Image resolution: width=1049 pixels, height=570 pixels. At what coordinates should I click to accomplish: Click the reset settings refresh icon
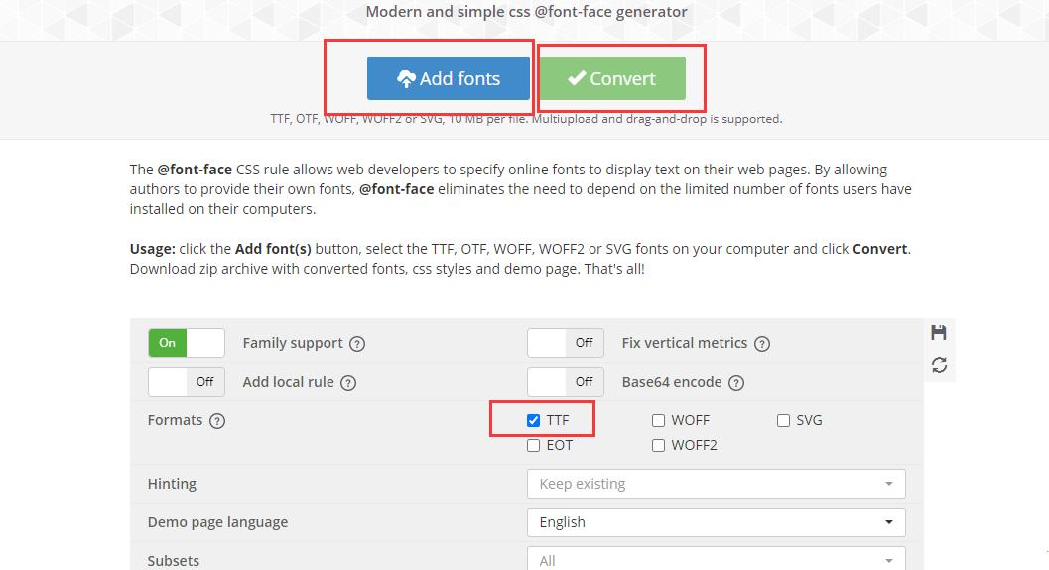tap(939, 365)
